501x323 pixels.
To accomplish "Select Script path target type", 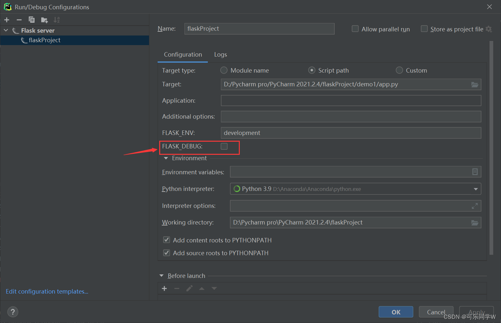I will (x=312, y=70).
